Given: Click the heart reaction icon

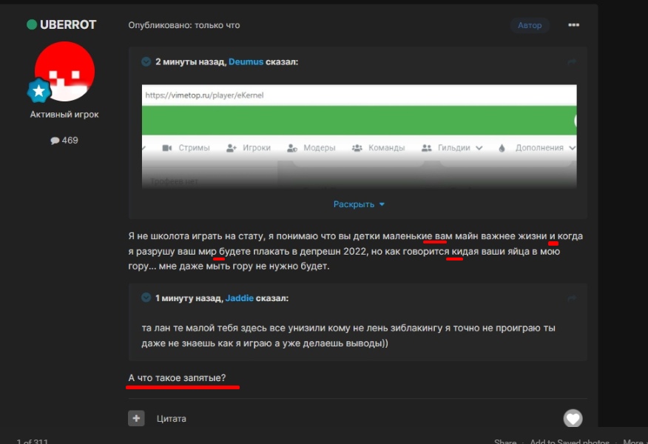Looking at the screenshot, I should [x=573, y=419].
